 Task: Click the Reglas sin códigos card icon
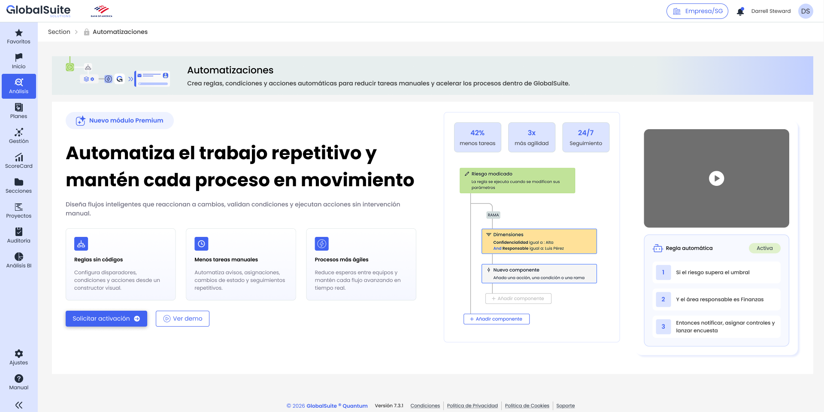click(81, 244)
